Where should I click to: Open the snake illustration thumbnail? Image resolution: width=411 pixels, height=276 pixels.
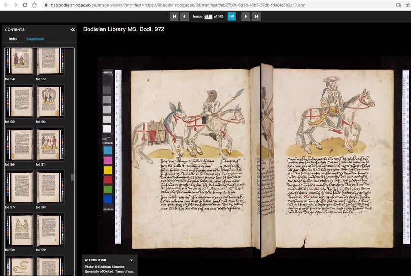(x=20, y=265)
